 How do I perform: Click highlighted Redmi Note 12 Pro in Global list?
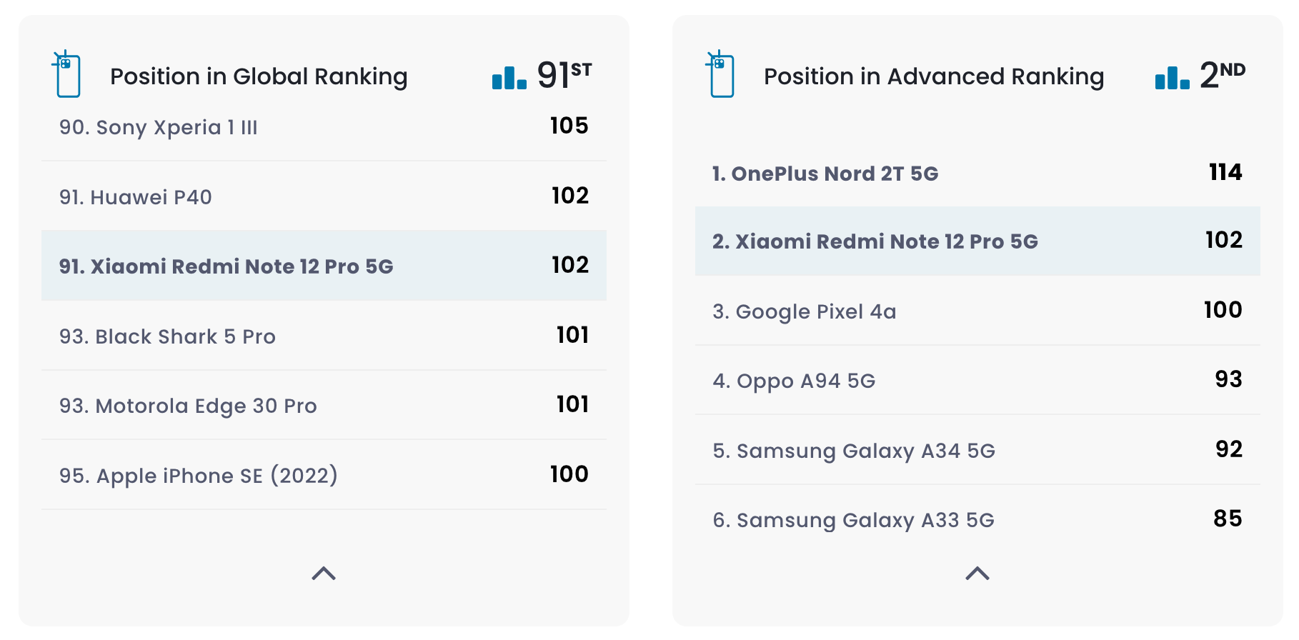pyautogui.click(x=226, y=266)
